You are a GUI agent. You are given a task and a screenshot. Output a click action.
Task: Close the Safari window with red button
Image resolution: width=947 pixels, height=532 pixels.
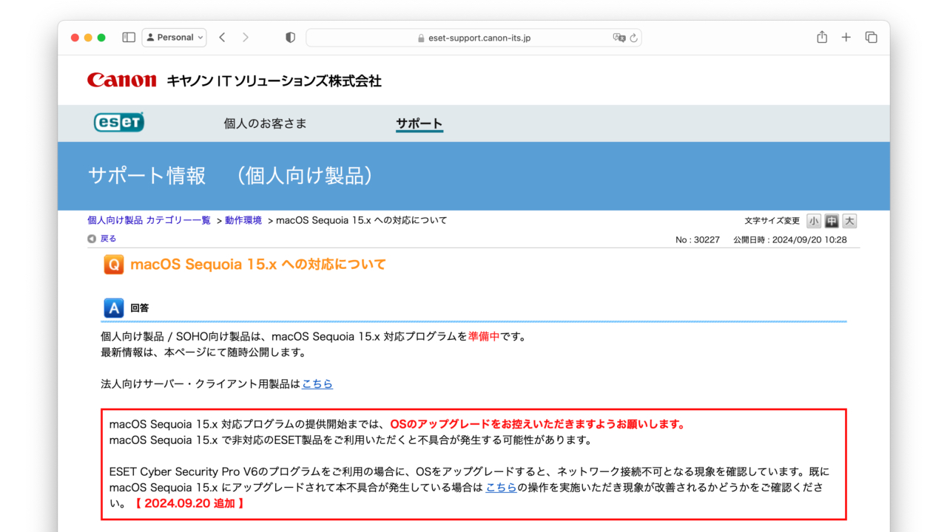pyautogui.click(x=75, y=38)
